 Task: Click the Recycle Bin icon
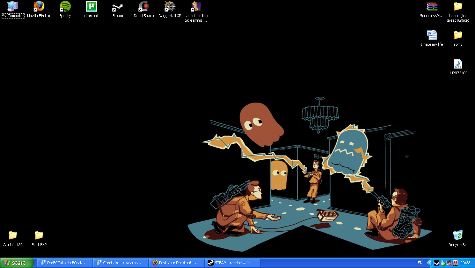coord(458,235)
